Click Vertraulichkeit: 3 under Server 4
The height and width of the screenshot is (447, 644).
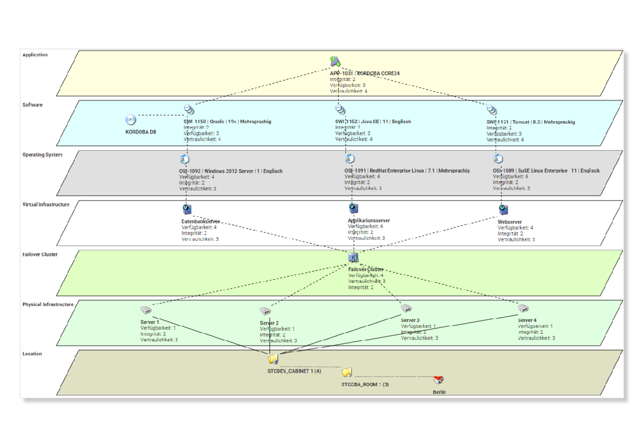[536, 338]
